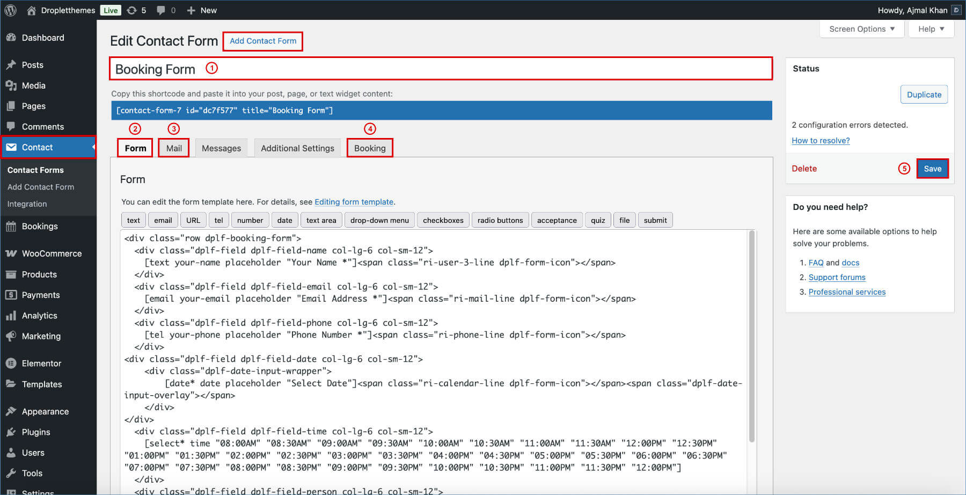
Task: Insert a checkboxes form tag
Action: point(443,220)
